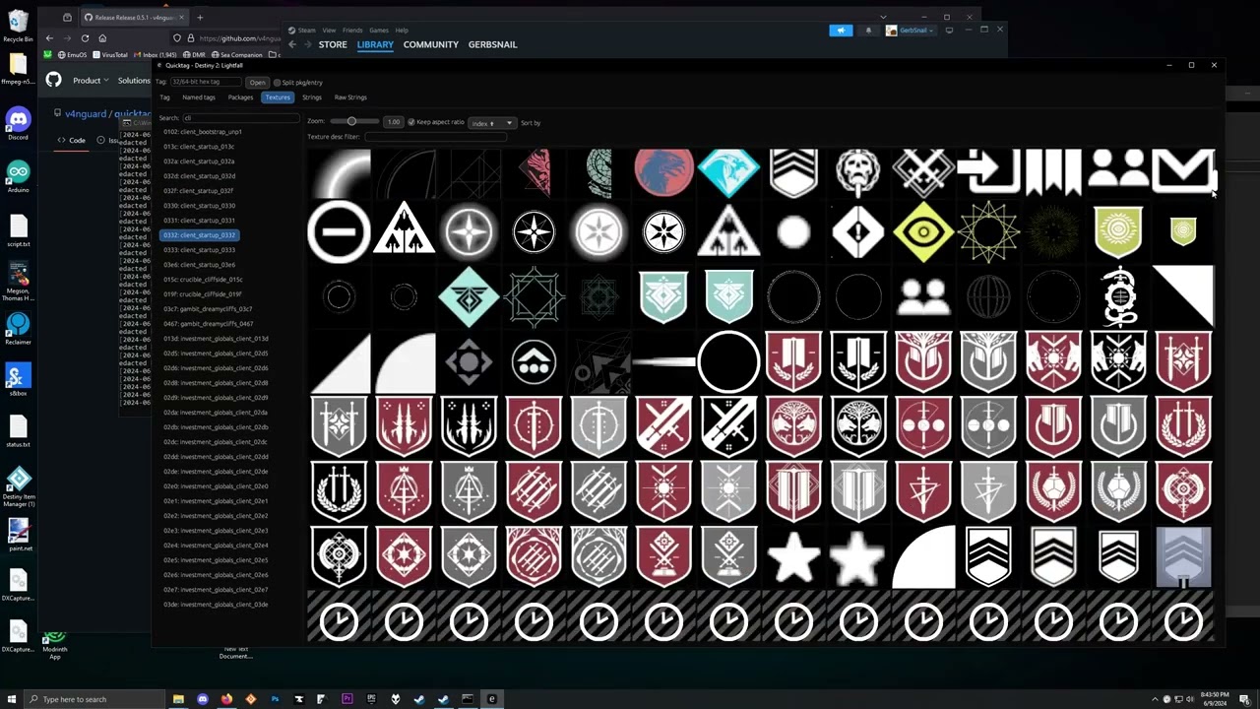Switch to the Packages tab
The height and width of the screenshot is (709, 1260).
240,97
